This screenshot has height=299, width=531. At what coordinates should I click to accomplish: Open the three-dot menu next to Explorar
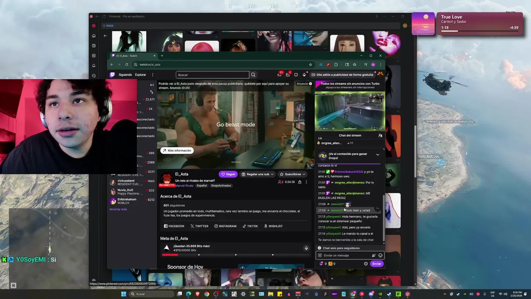(152, 75)
